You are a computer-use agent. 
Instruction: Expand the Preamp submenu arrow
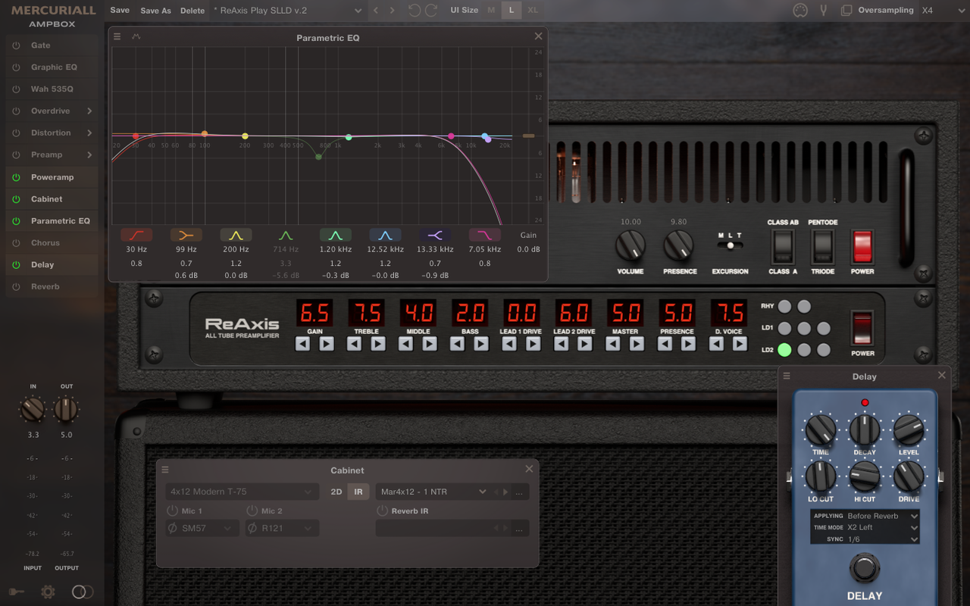[89, 155]
